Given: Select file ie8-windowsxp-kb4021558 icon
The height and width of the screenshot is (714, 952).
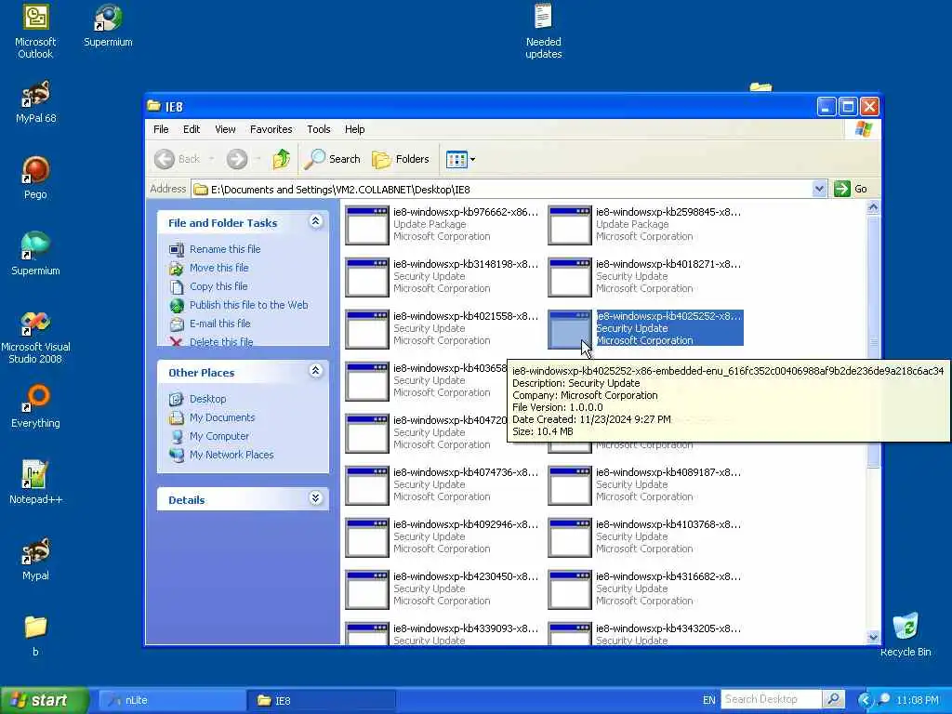Looking at the screenshot, I should [366, 329].
